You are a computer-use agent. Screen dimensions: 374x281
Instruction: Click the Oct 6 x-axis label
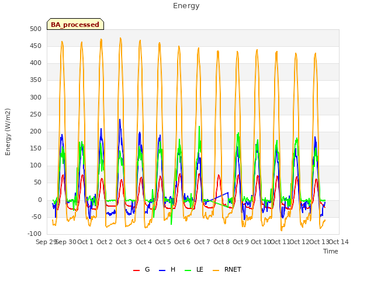coord(182,242)
